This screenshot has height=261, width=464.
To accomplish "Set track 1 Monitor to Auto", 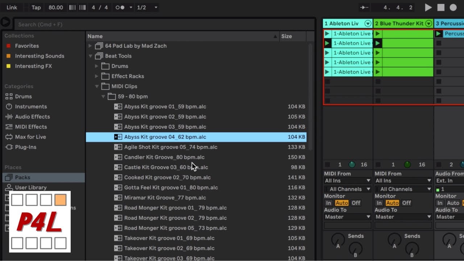I will (x=342, y=203).
